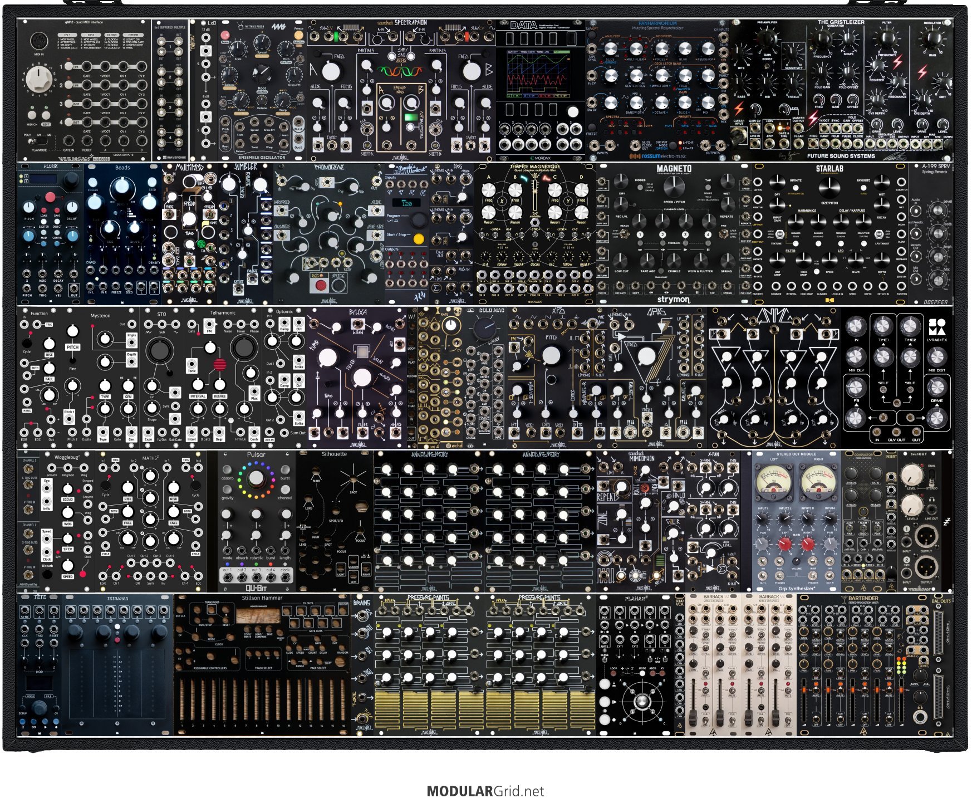Select the Compactor stereo compressor module

pos(863,521)
